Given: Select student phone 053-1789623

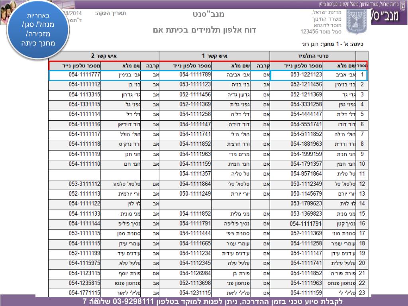Looking at the screenshot, I should (x=306, y=204).
